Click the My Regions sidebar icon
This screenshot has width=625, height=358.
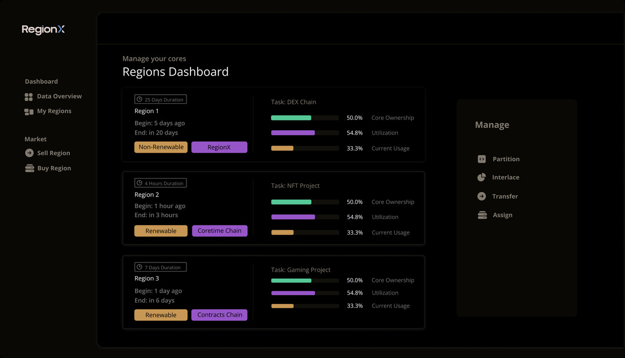[x=29, y=112]
